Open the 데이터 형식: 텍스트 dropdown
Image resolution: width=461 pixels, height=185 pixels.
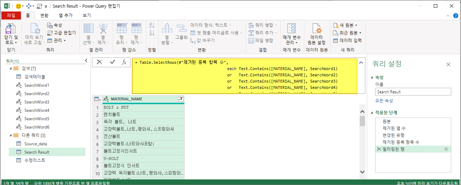pos(210,25)
